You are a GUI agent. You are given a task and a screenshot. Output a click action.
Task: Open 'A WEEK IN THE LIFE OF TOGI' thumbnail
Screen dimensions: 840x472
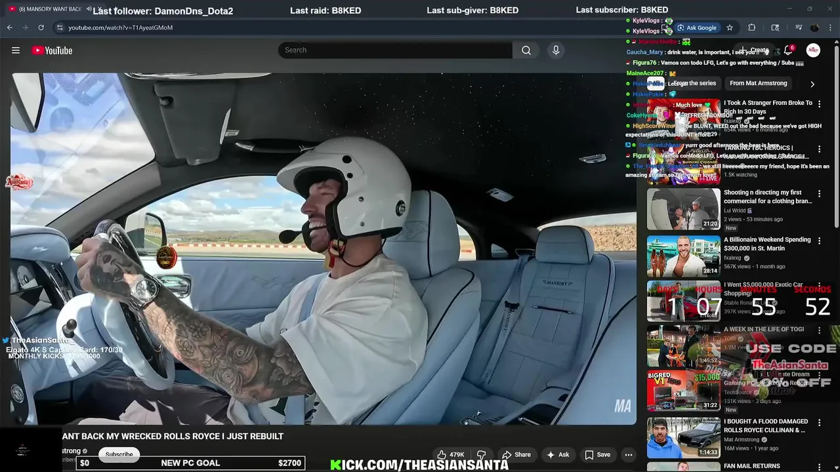683,345
